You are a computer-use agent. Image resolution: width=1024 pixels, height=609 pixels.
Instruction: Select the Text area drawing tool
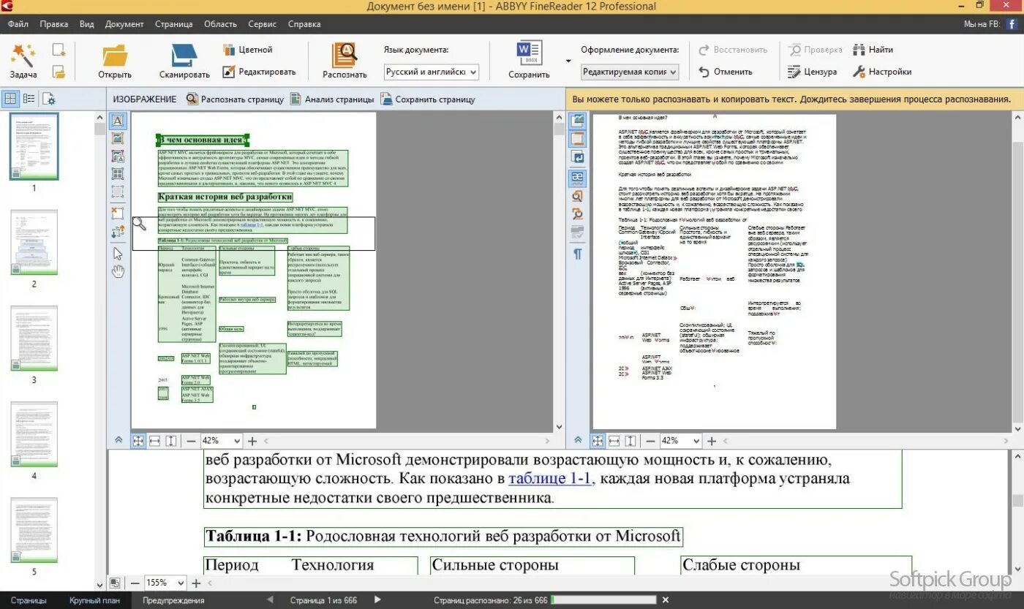117,120
